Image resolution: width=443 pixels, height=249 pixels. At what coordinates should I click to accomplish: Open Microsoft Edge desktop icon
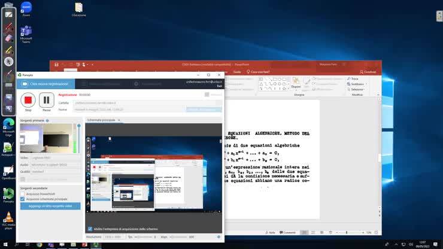point(8,125)
